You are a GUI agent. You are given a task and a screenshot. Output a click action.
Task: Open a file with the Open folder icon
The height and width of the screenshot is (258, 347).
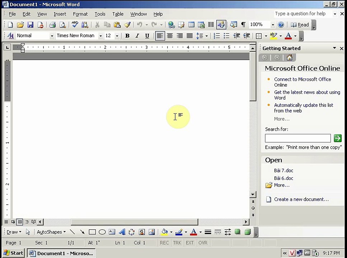click(20, 25)
